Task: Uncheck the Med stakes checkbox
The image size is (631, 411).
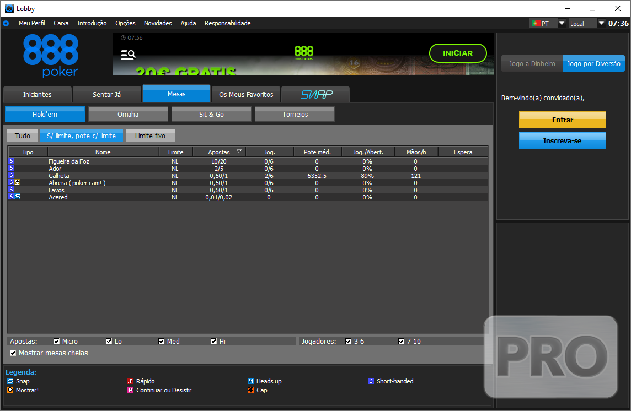Action: [162, 342]
